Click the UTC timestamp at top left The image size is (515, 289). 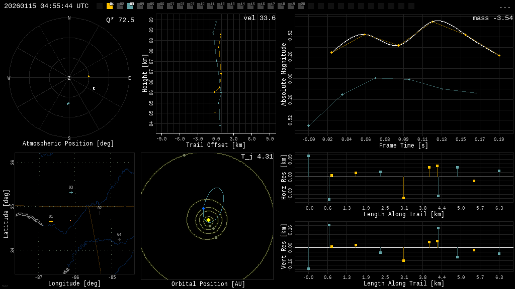click(46, 6)
